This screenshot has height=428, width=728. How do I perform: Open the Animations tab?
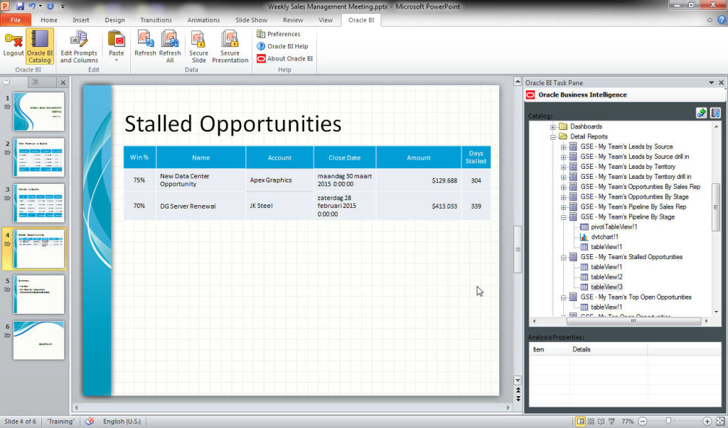pyautogui.click(x=203, y=20)
